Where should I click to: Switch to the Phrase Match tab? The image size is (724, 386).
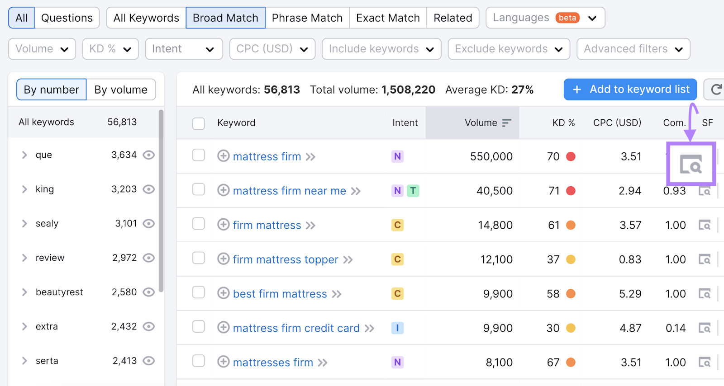click(307, 18)
